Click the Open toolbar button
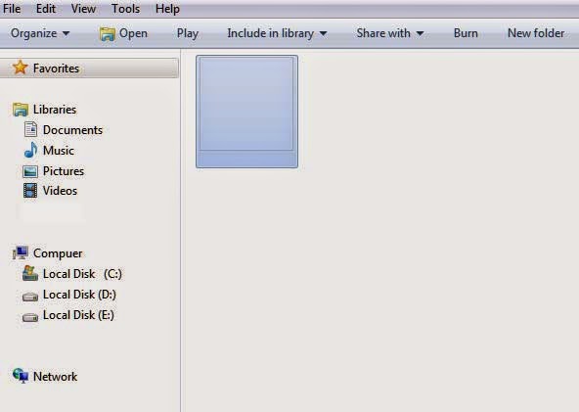 [123, 33]
